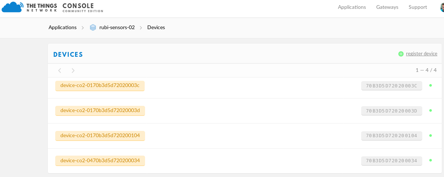Click EUI field 70B3D5D72020003C
The width and height of the screenshot is (444, 177).
pos(392,86)
